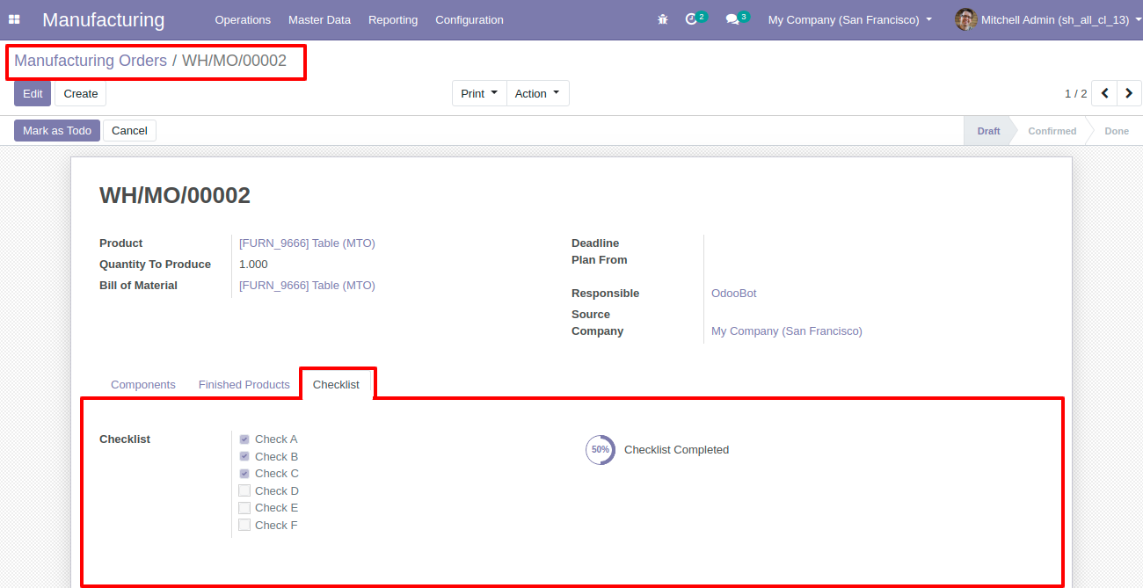Open the Reporting menu
The height and width of the screenshot is (588, 1143).
click(393, 19)
